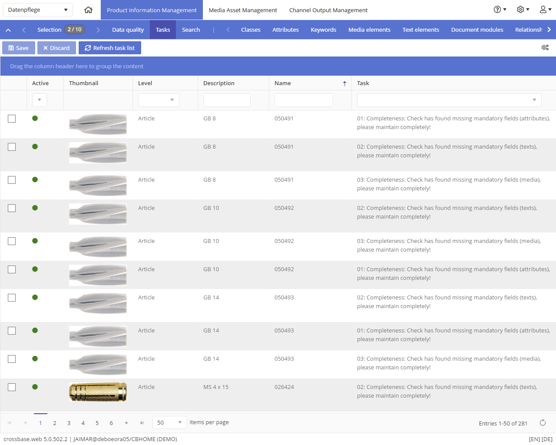The width and height of the screenshot is (556, 445).
Task: Open the Level column filter dropdown
Action: click(x=159, y=100)
